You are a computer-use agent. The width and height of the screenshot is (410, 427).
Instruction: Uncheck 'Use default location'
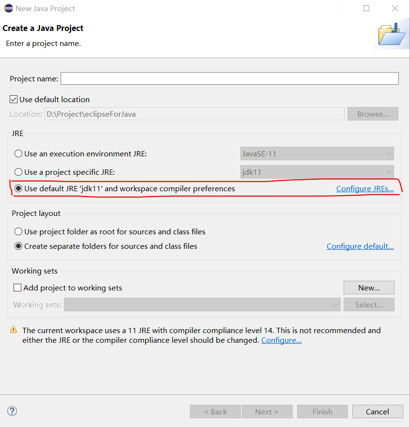[13, 99]
